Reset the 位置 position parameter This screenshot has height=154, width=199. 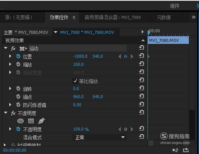142,56
